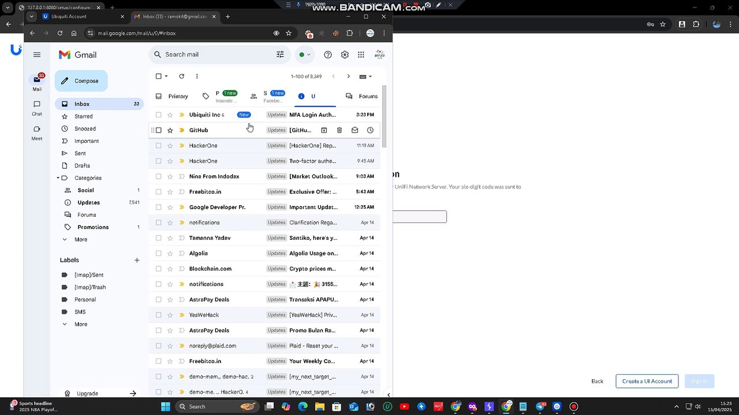Archive the GitHub email
This screenshot has height=415, width=739.
click(324, 130)
